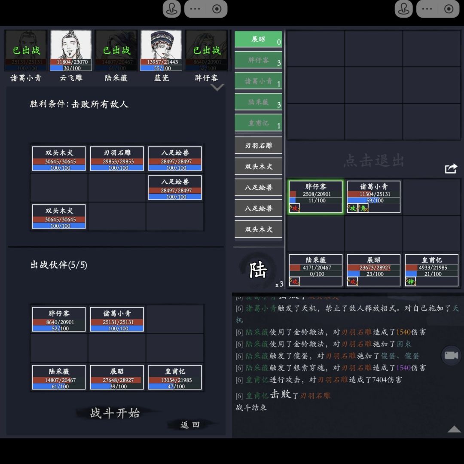
Task: Click the 返回 button to go back
Action: point(189,424)
